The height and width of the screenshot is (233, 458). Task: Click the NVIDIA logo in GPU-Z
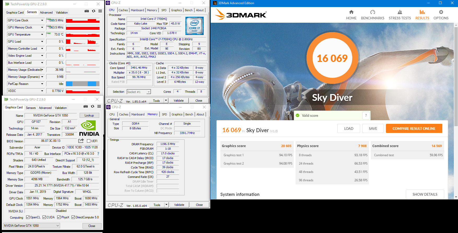point(89,128)
